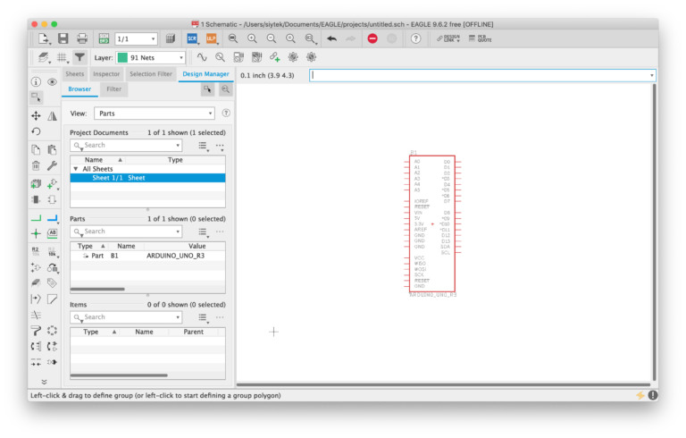Toggle the layer filter funnel button
This screenshot has width=686, height=438.
point(79,57)
